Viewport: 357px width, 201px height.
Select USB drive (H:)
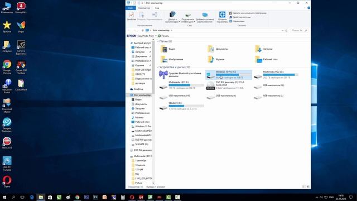(x=175, y=96)
